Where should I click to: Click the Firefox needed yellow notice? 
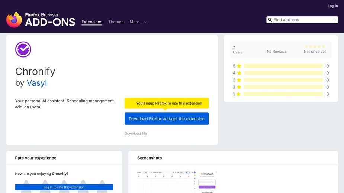coord(167,103)
